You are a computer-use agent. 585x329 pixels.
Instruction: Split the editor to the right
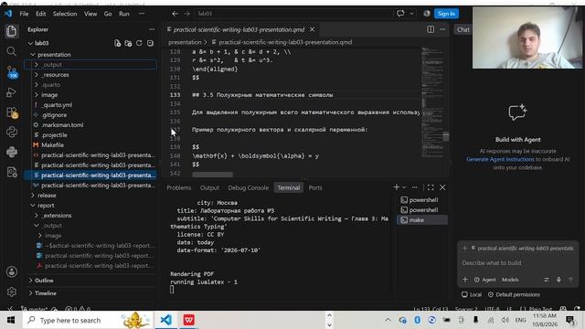coord(431,29)
